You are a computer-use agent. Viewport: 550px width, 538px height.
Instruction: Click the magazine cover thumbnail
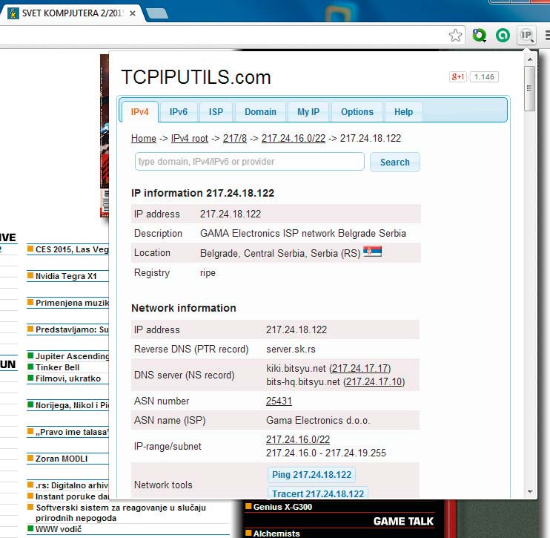(105, 136)
